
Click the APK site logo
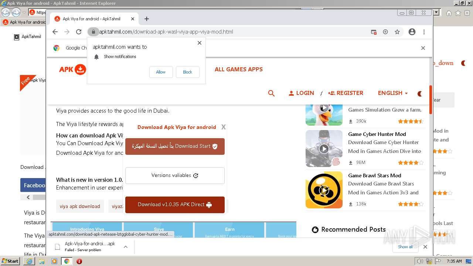coord(72,69)
